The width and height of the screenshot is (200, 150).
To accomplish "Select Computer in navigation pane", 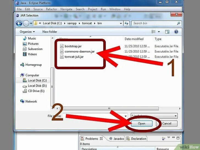I will coord(30,75).
